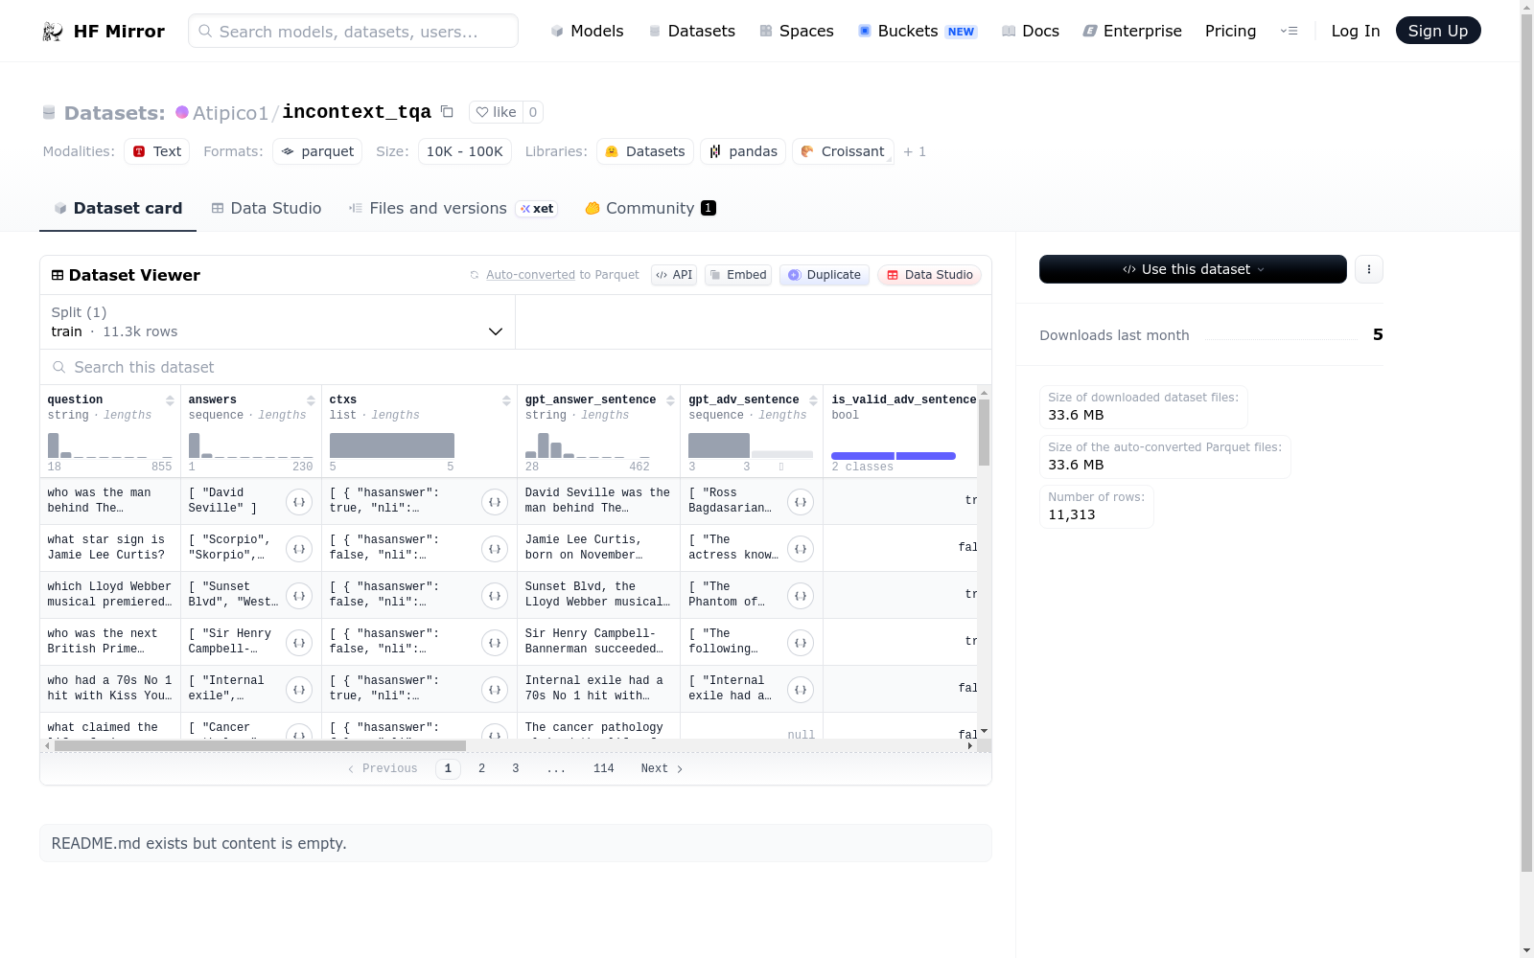Jump to page 114
The height and width of the screenshot is (958, 1534).
603,768
